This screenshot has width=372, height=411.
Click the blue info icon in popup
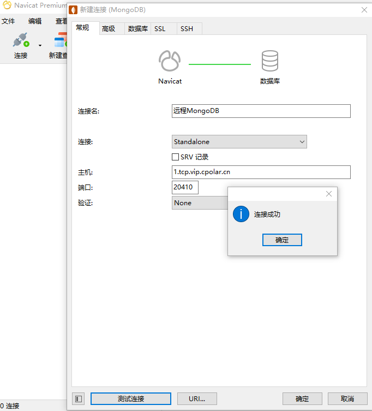pos(241,215)
